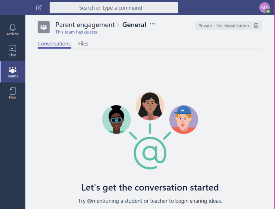Open the Chat section in the sidebar
This screenshot has height=209, width=275.
(13, 51)
